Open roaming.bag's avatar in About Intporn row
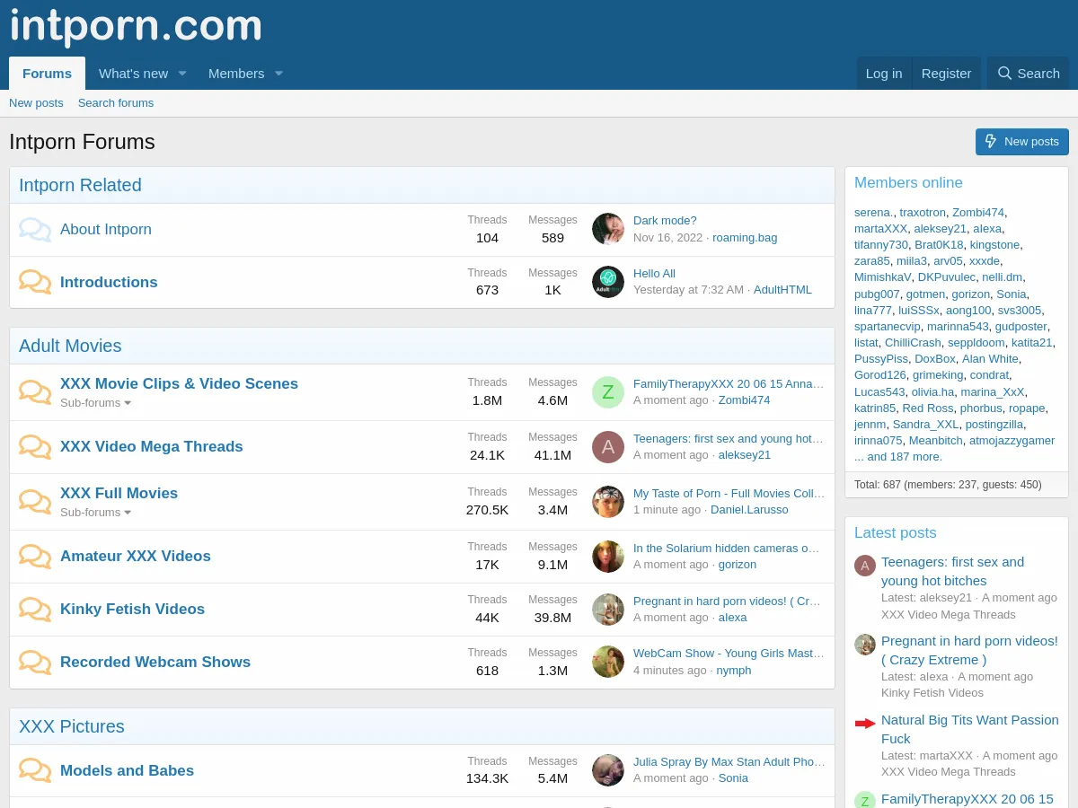1078x808 pixels. click(x=608, y=229)
